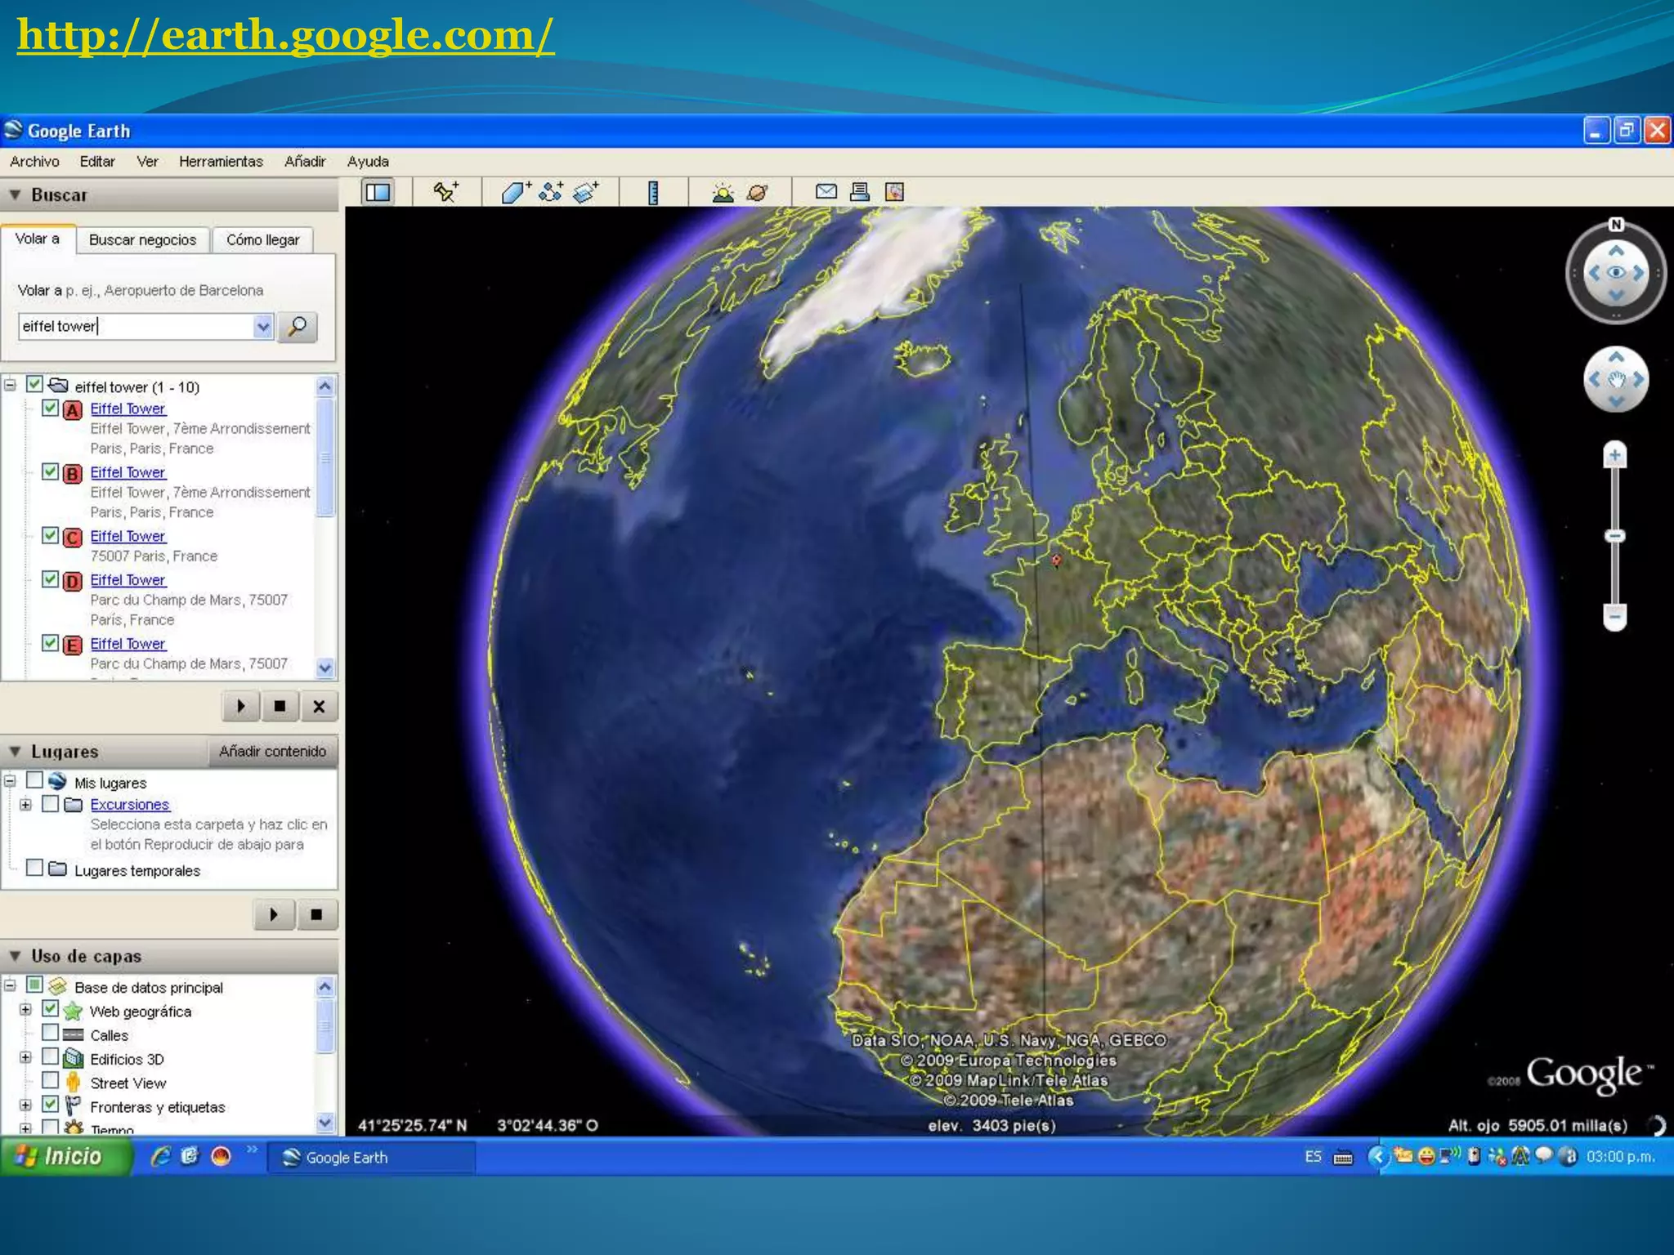Open the http://earth.google.com/ link

[x=285, y=35]
